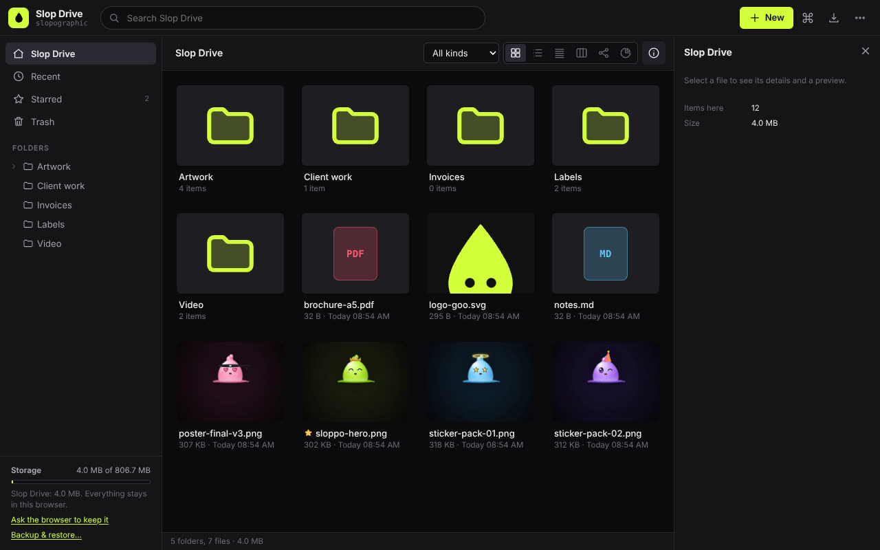Go to Slop Drive home in sidebar

(x=80, y=54)
